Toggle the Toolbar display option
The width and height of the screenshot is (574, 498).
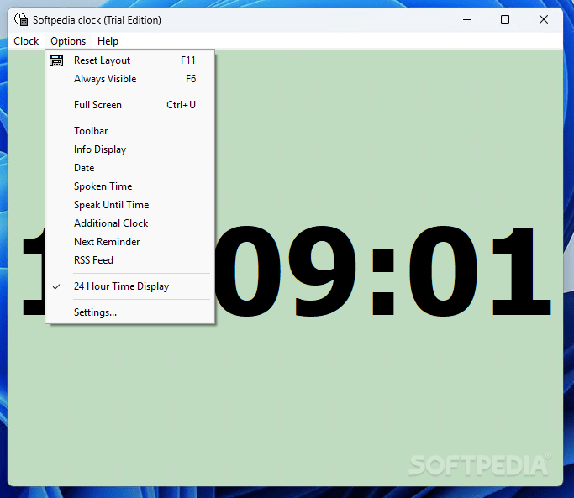pos(130,131)
